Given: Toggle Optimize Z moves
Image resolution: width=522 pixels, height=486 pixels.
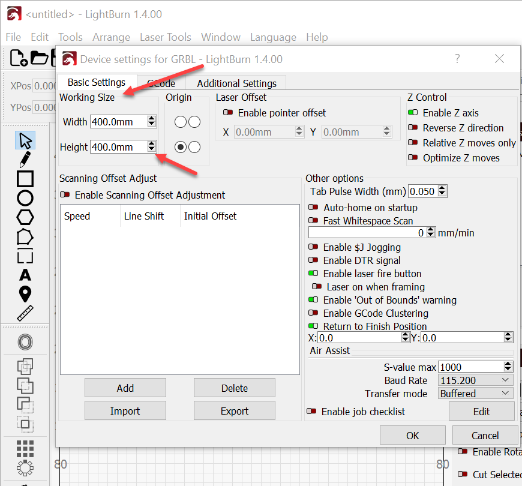Looking at the screenshot, I should tap(413, 157).
